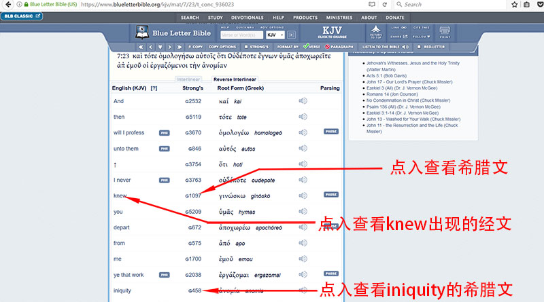Open the Link option in toolbar
This screenshot has height=302, width=544.
(398, 28)
